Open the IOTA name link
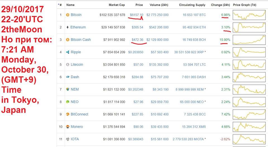The height and width of the screenshot is (147, 268). tap(75, 139)
